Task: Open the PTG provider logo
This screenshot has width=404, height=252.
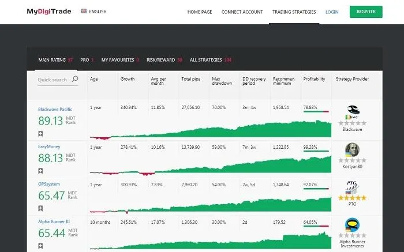Action: pyautogui.click(x=352, y=187)
